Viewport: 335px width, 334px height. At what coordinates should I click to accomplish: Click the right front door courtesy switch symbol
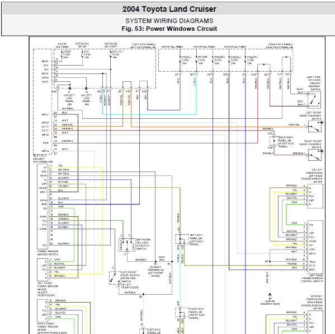pos(314,155)
